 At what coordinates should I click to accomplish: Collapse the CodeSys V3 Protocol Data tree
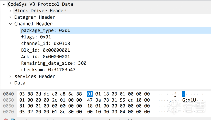tap(4, 4)
